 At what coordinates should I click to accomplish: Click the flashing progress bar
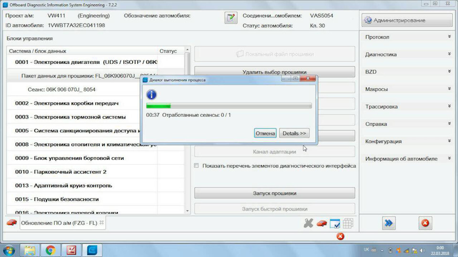click(229, 106)
